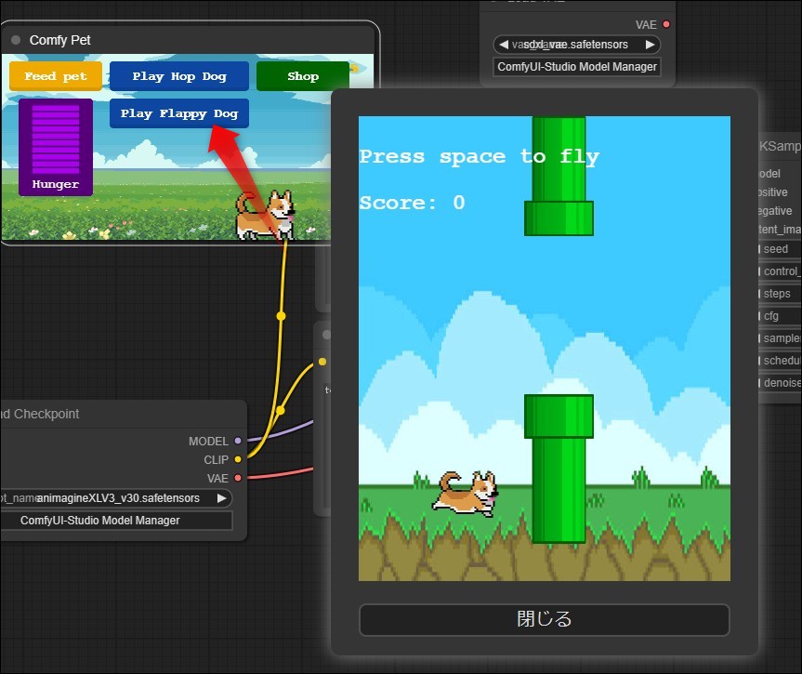Open ComfyUI-Studio Model Manager under VAE loader
802x674 pixels.
tap(577, 67)
